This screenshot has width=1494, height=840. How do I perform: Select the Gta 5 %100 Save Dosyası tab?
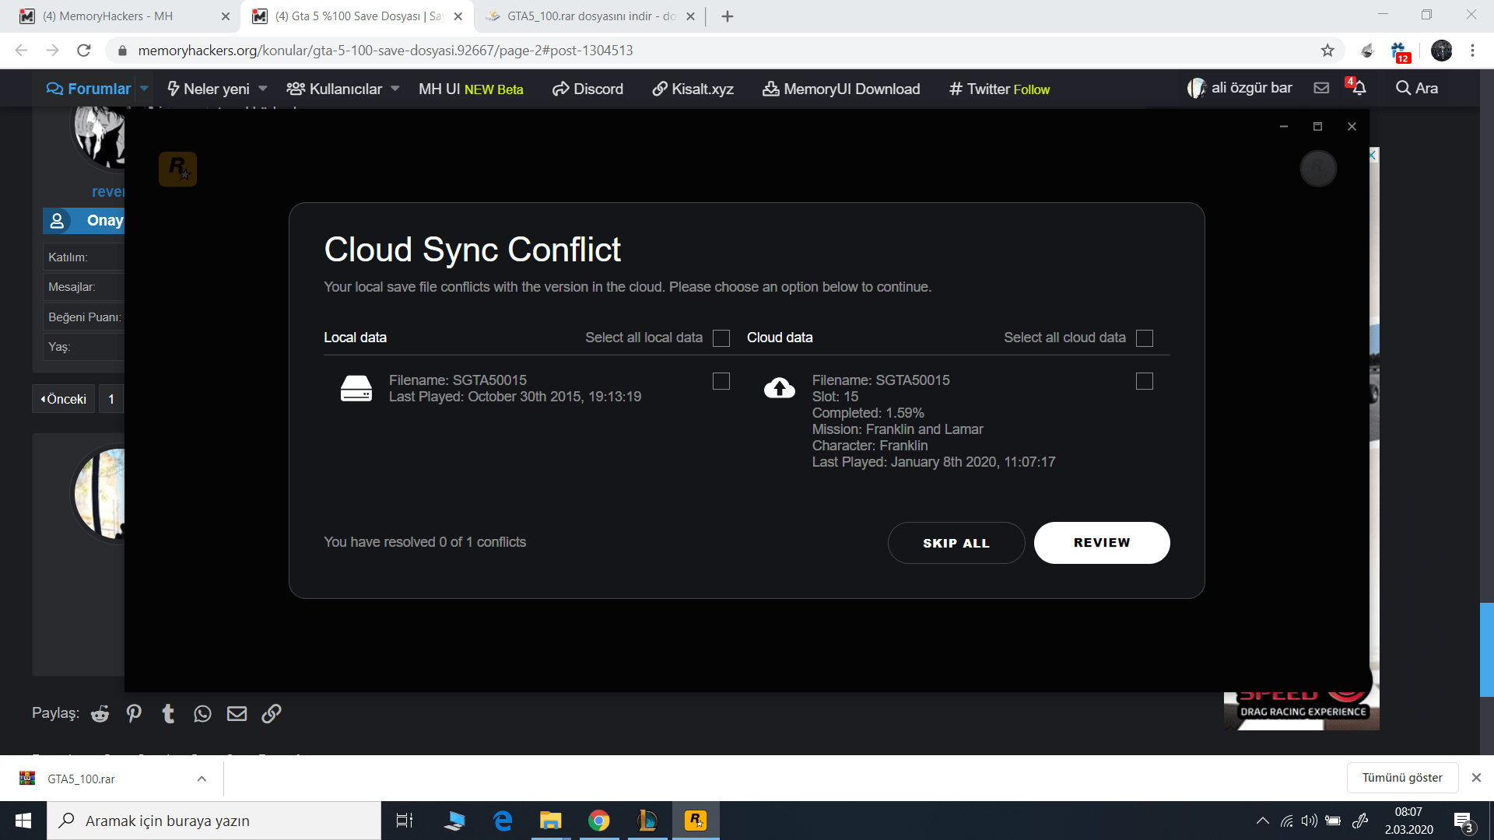click(356, 16)
